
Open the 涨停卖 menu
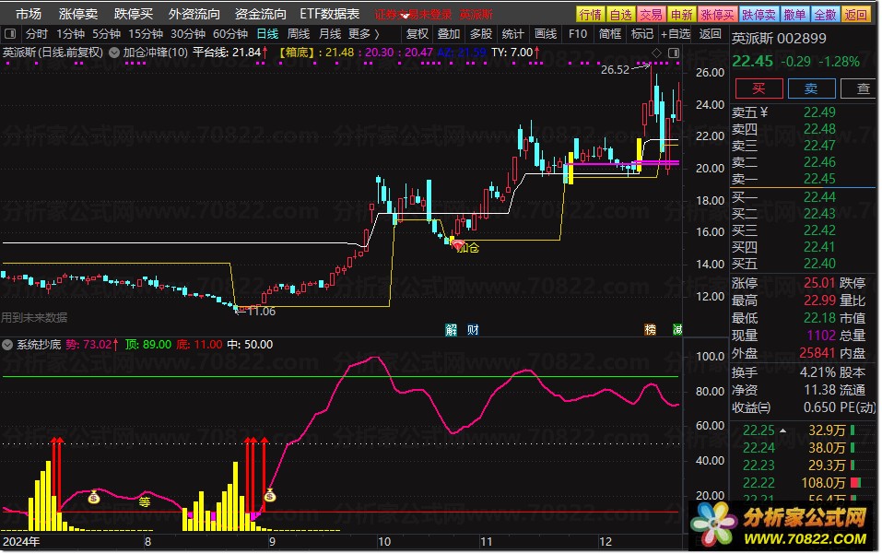point(78,14)
